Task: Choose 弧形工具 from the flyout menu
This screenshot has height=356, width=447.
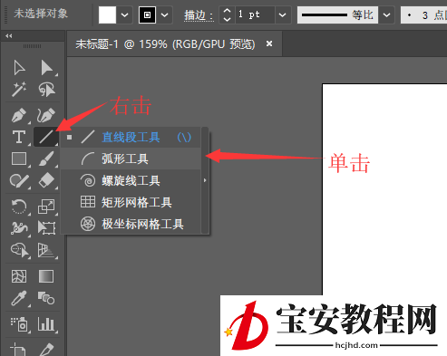Action: 131,159
